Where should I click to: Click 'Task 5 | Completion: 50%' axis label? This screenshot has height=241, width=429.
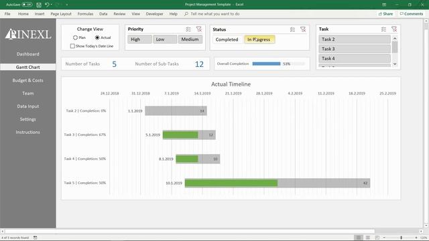pyautogui.click(x=85, y=183)
